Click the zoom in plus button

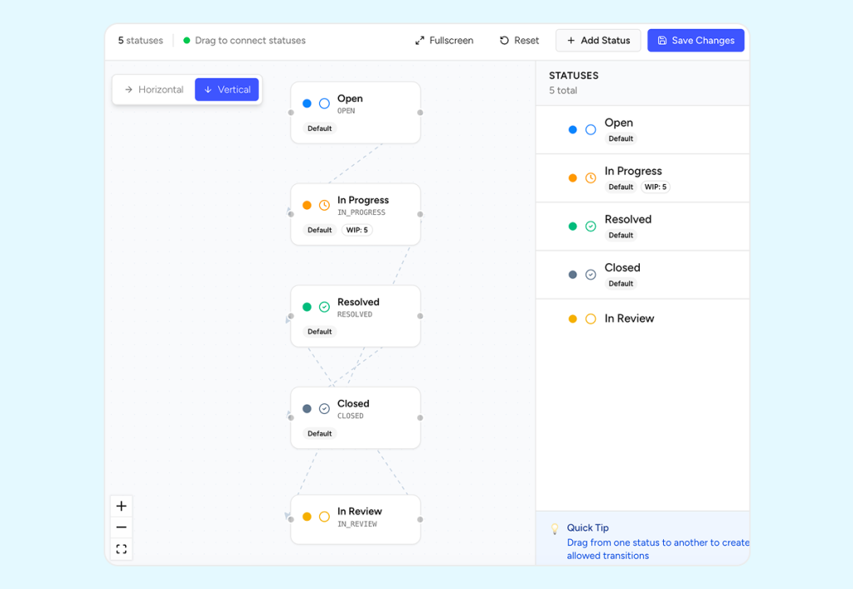pyautogui.click(x=122, y=507)
